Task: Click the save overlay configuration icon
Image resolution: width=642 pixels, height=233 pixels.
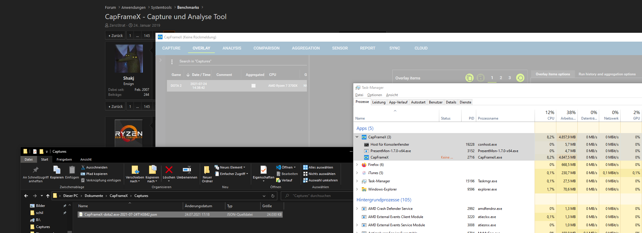Action: [481, 78]
